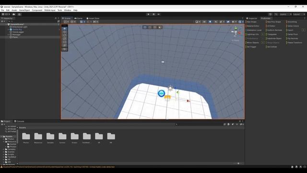Open Hierarchy add object plus dropdown

[3, 21]
